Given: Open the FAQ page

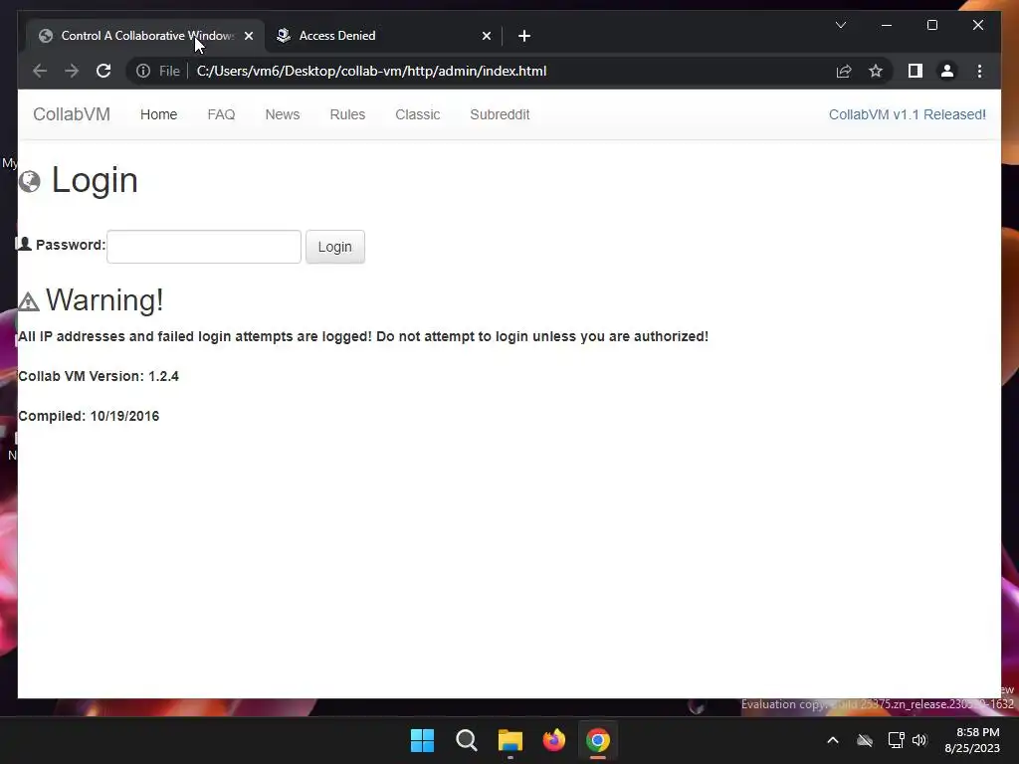Looking at the screenshot, I should pos(221,114).
